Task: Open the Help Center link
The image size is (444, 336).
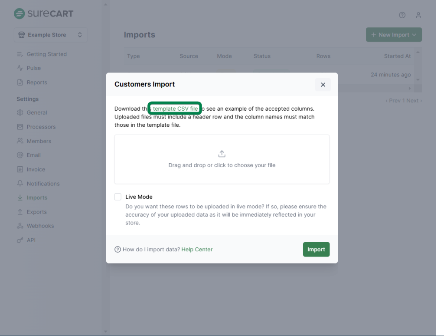Action: [197, 249]
